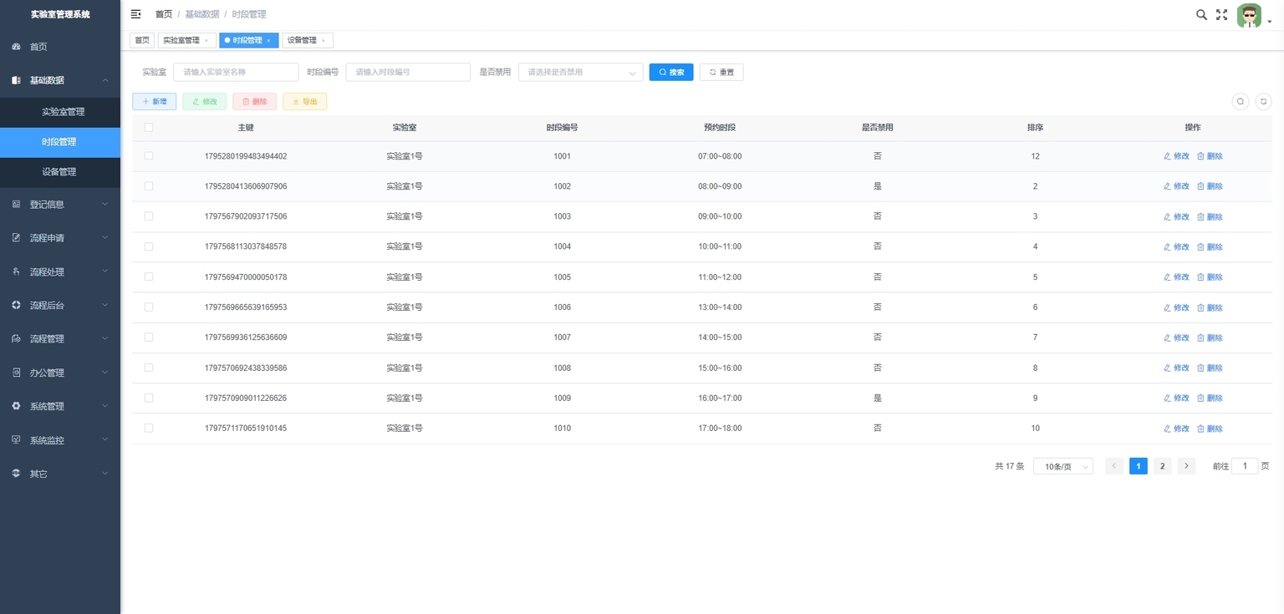This screenshot has height=614, width=1284.
Task: Toggle fullscreen mode icon
Action: (1221, 14)
